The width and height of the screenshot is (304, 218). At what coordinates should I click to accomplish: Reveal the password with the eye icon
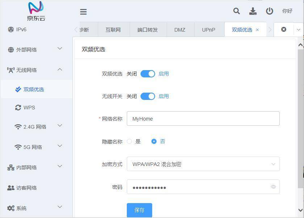click(274, 187)
